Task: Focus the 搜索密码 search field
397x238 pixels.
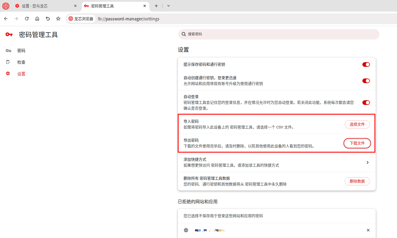Action: coord(279,34)
